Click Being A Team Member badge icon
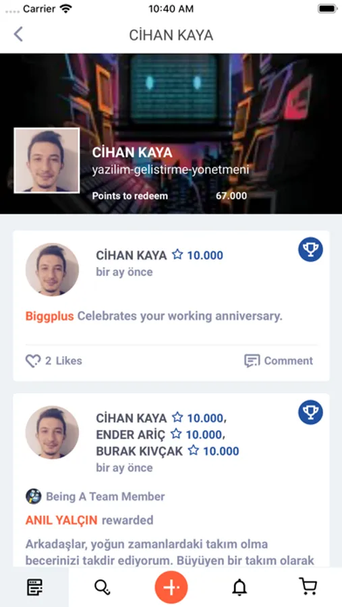This screenshot has height=607, width=342. tap(34, 496)
